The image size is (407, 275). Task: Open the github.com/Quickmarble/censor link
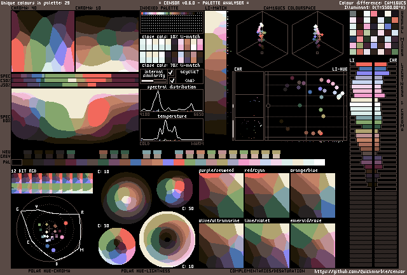(359, 271)
